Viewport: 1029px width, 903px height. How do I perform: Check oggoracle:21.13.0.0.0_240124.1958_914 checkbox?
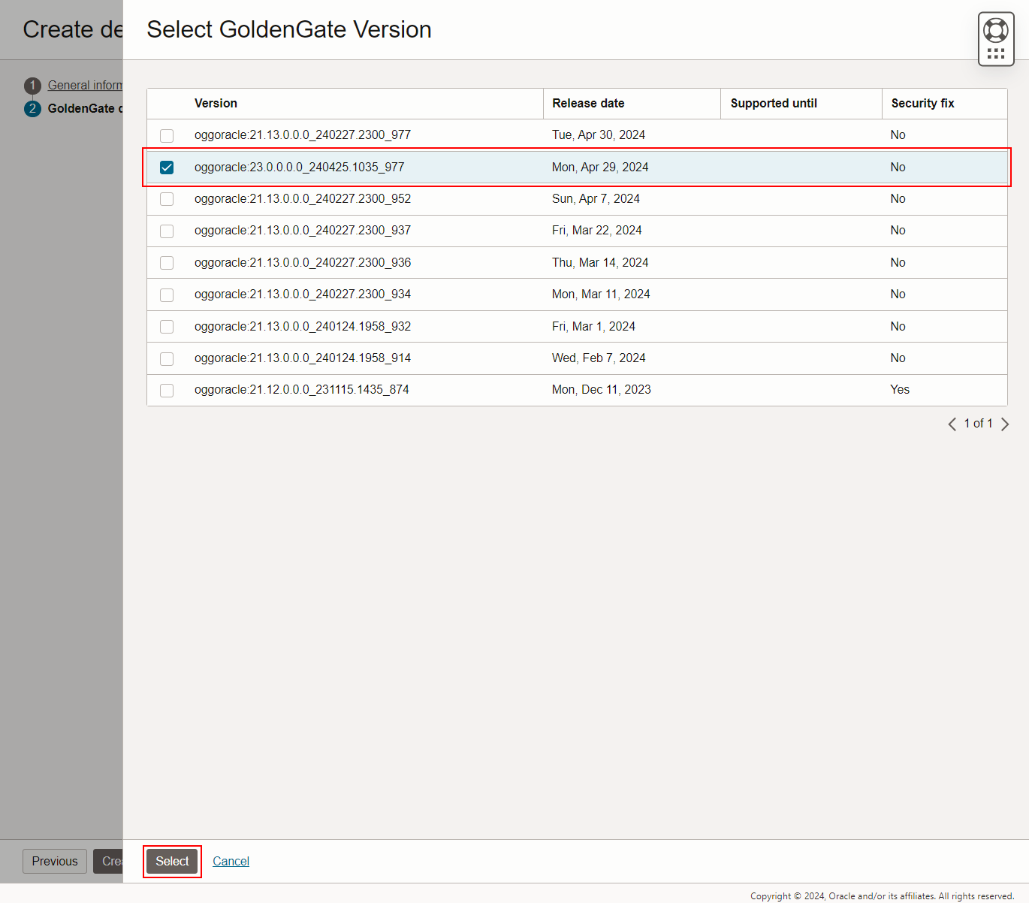(x=167, y=358)
